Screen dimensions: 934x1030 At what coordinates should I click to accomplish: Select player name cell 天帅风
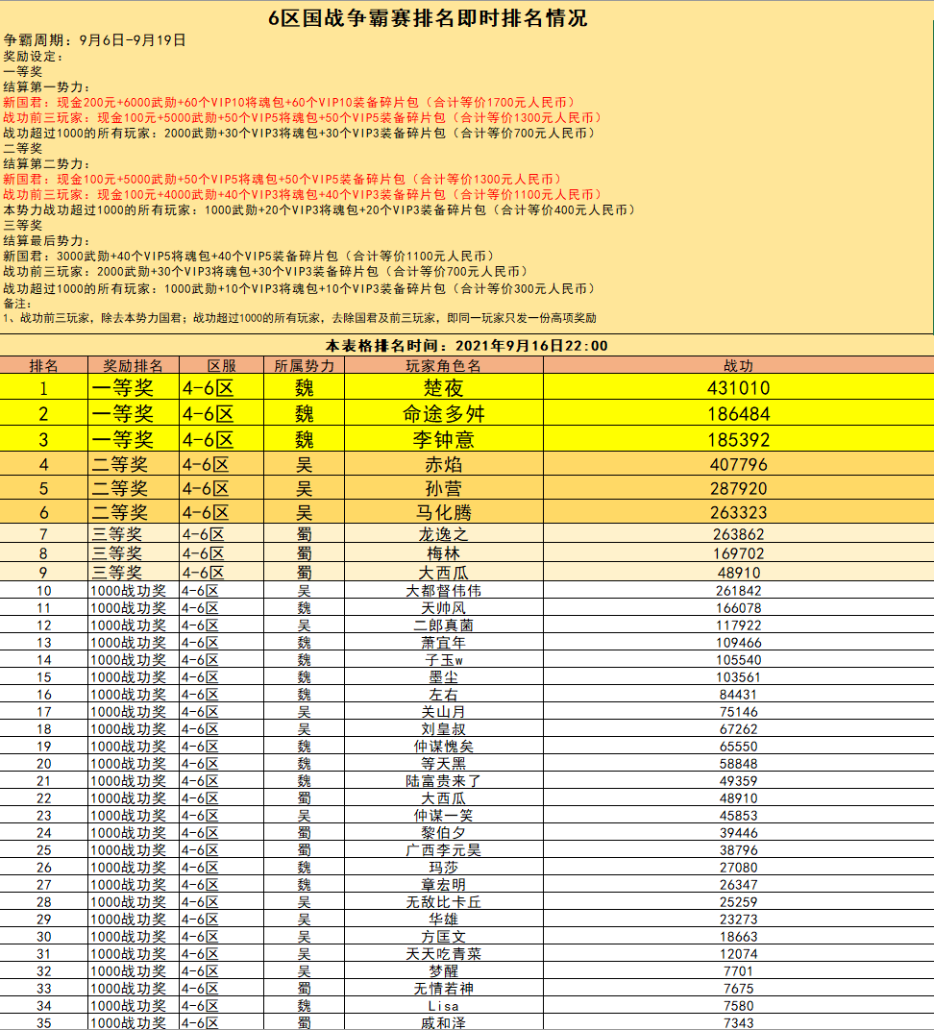click(443, 607)
